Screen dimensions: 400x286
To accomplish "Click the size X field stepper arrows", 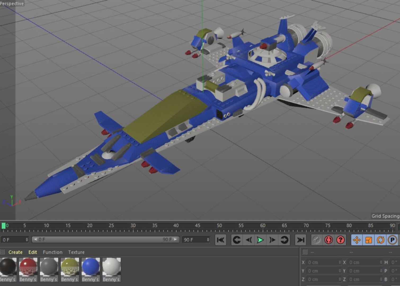I will pyautogui.click(x=381, y=262).
